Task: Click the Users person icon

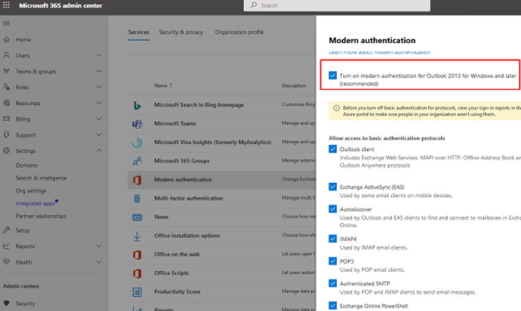Action: coord(6,55)
